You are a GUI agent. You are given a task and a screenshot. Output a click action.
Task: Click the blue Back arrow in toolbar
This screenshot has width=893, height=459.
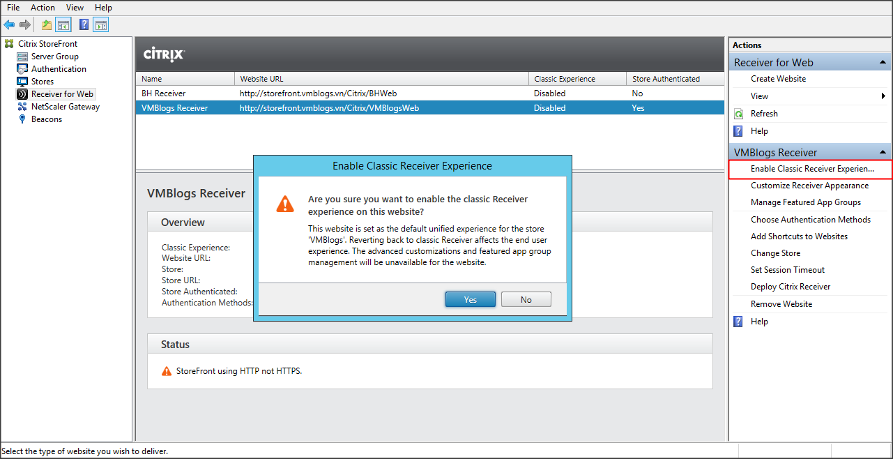pos(9,25)
